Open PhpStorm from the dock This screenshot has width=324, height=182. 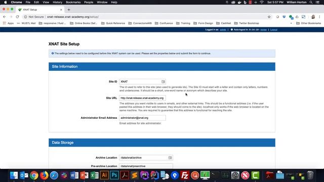click(x=144, y=175)
